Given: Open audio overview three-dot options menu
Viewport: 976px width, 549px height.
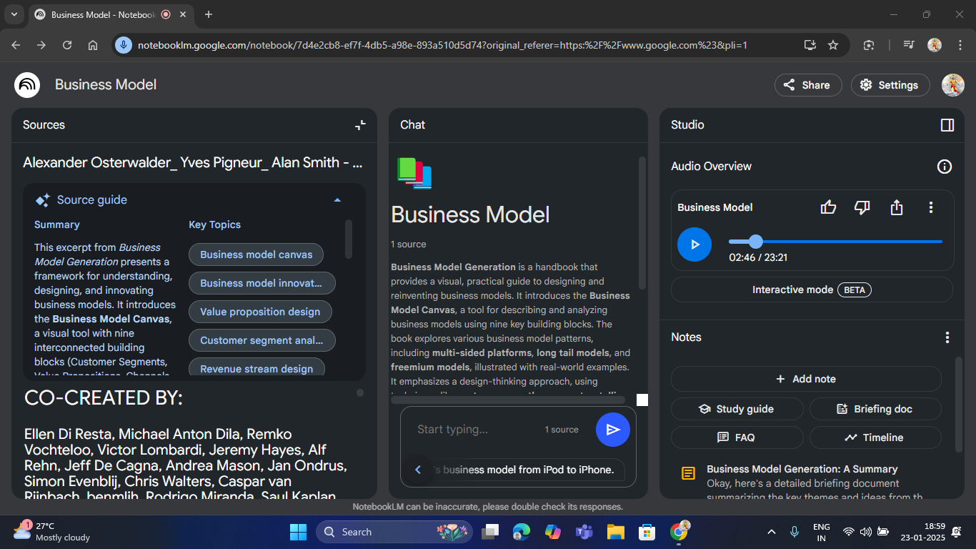Looking at the screenshot, I should pos(930,207).
